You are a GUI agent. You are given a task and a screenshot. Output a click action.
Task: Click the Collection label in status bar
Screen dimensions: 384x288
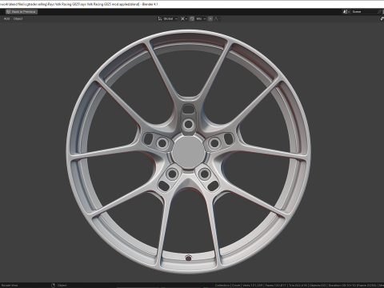(222, 286)
